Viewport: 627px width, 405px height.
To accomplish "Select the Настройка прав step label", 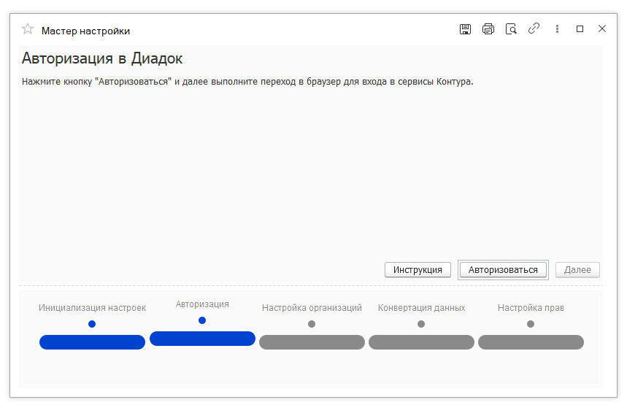I will click(x=531, y=308).
